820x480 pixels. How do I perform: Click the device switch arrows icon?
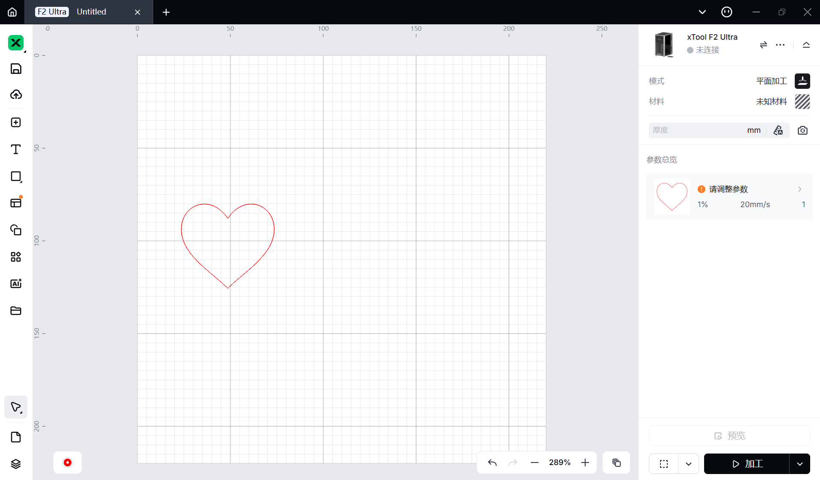[763, 45]
